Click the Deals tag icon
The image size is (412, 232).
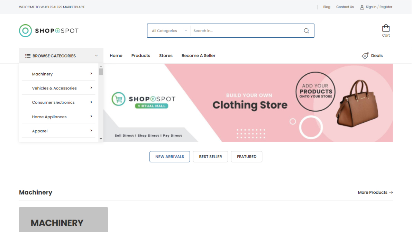pos(365,56)
